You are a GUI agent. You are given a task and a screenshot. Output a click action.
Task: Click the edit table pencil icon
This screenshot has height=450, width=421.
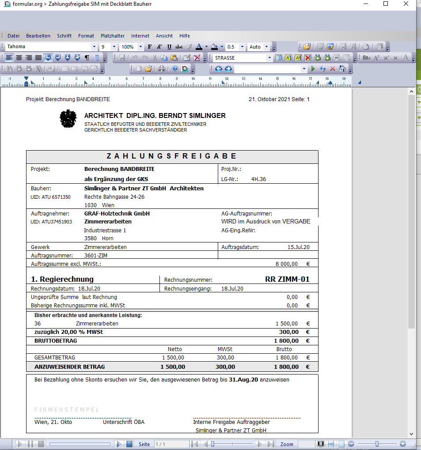click(x=187, y=58)
